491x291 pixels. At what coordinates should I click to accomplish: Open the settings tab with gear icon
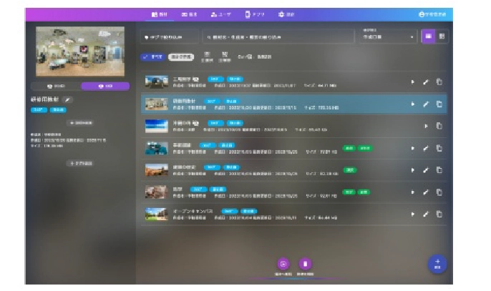pos(286,14)
